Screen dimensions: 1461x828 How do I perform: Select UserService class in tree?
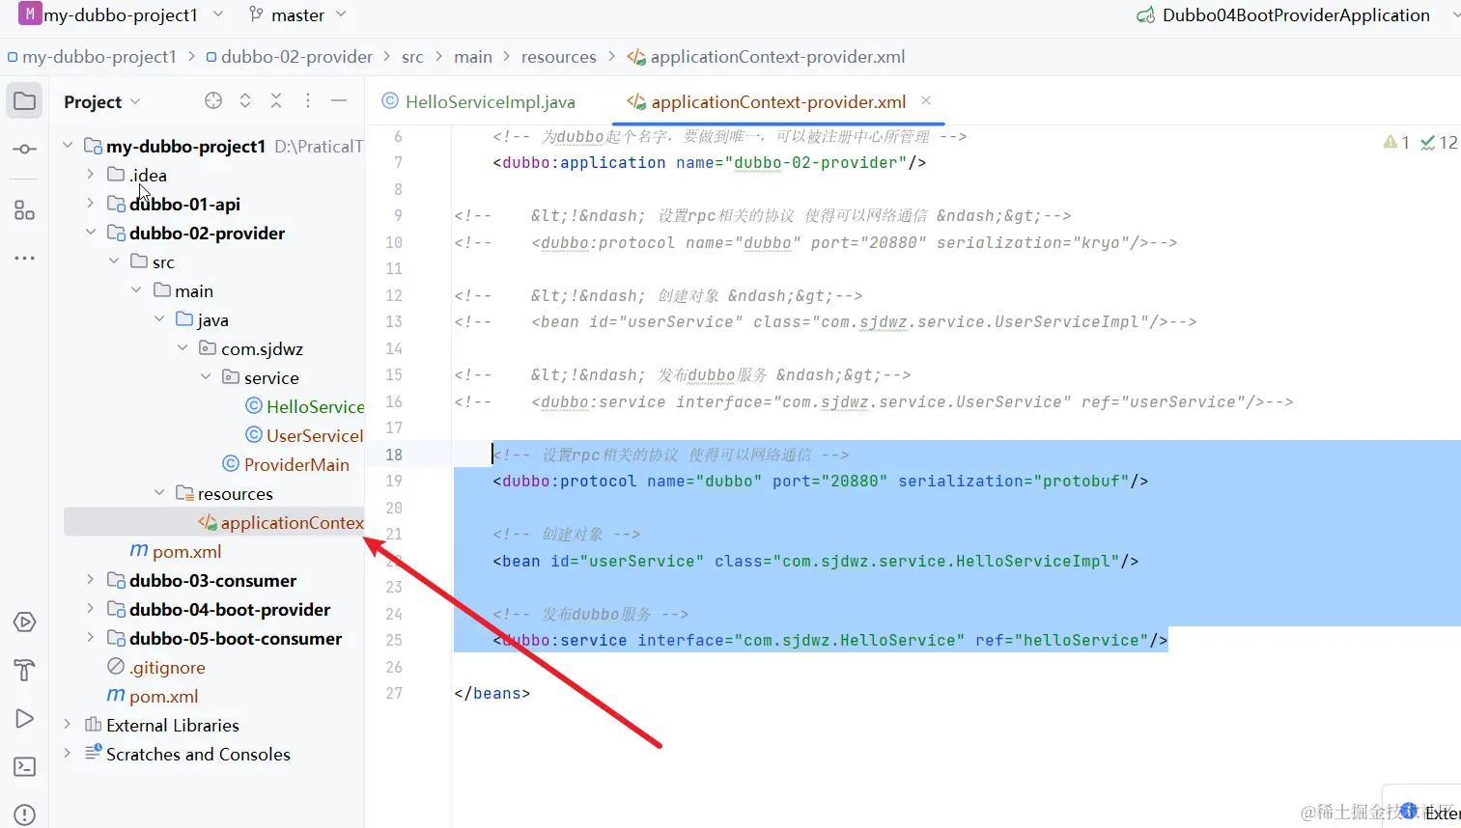(x=304, y=435)
